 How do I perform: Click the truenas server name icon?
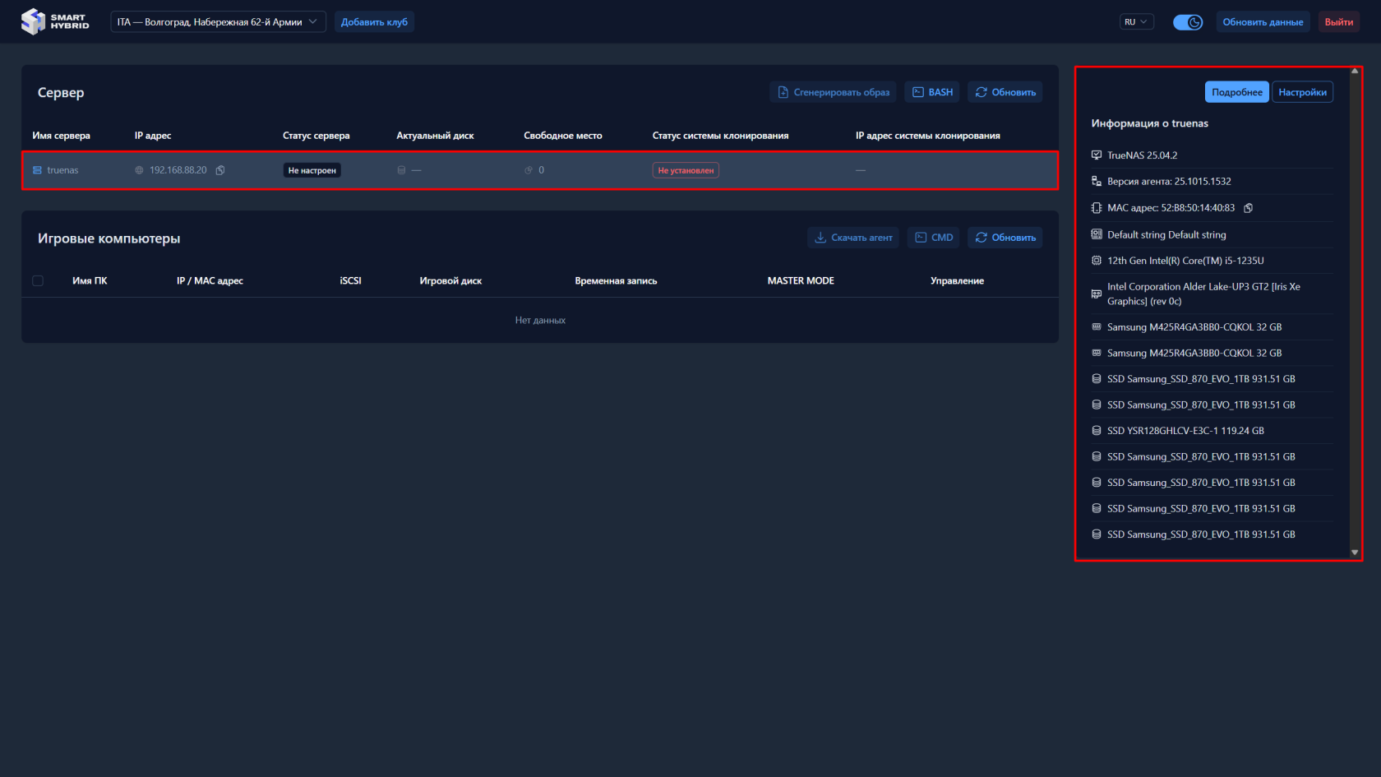click(x=37, y=170)
